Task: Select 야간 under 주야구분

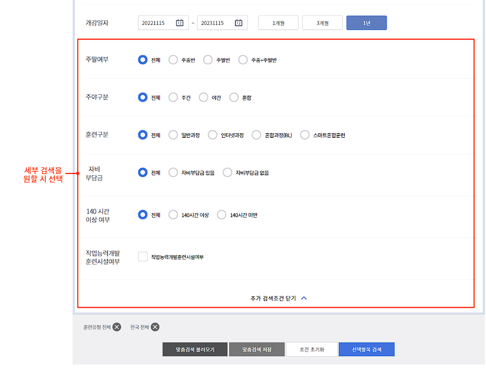Action: [202, 97]
